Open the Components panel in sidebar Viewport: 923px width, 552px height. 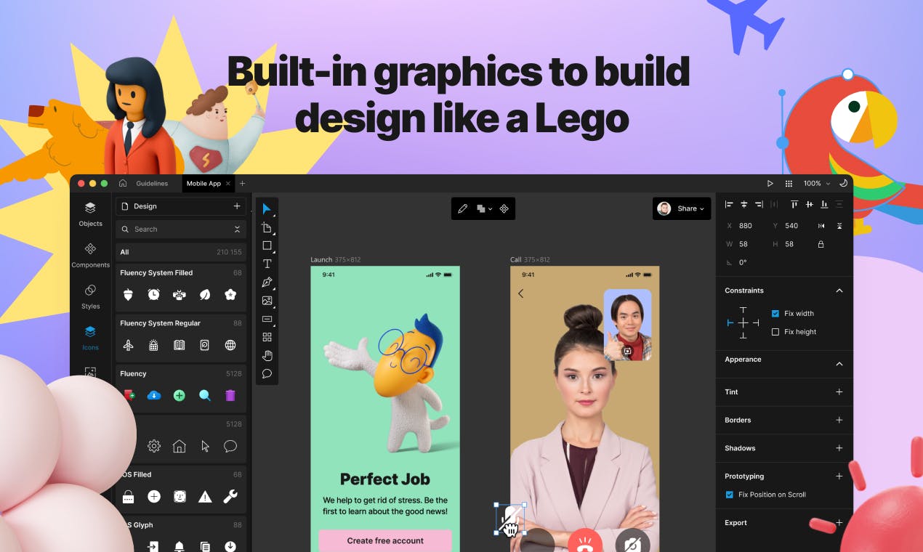pyautogui.click(x=90, y=255)
